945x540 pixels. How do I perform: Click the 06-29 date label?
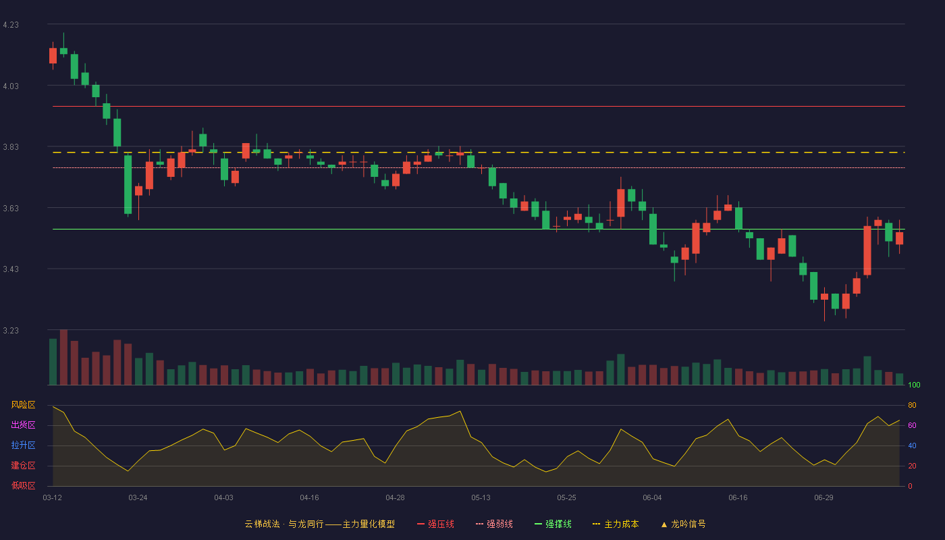[x=823, y=497]
